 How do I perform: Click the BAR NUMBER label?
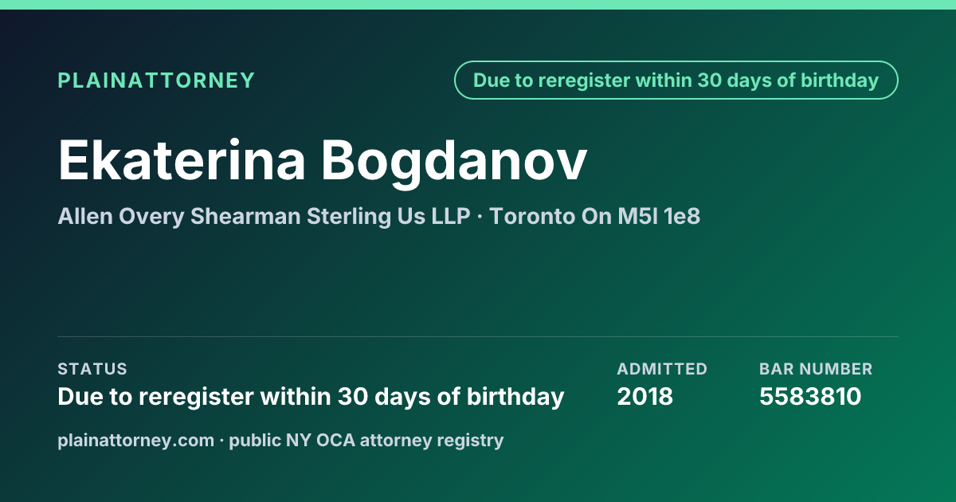tap(816, 369)
